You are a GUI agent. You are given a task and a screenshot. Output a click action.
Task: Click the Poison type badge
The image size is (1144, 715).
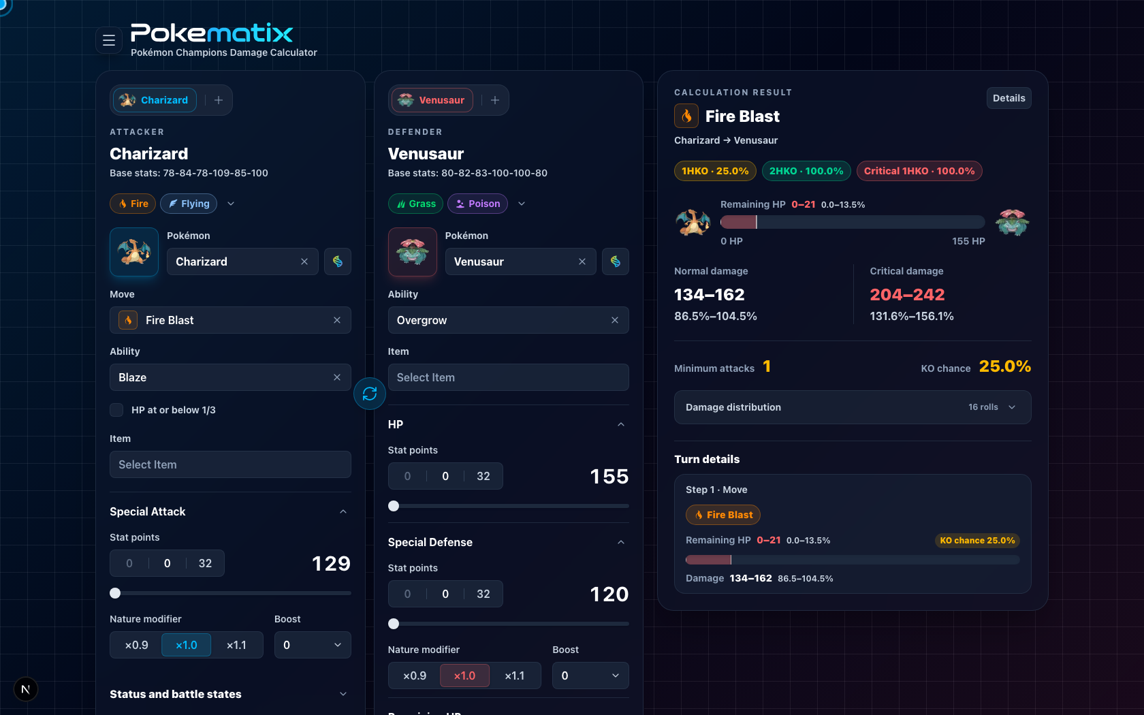[x=477, y=204]
